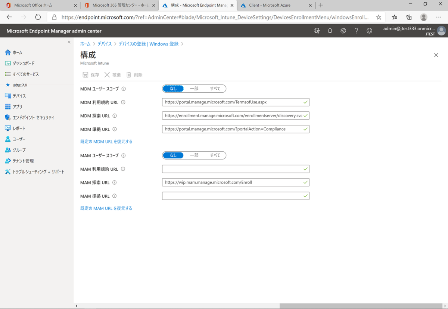This screenshot has height=309, width=448.
Task: Open Endpoint security (エンドポイント セキュリティ)
Action: pos(29,118)
